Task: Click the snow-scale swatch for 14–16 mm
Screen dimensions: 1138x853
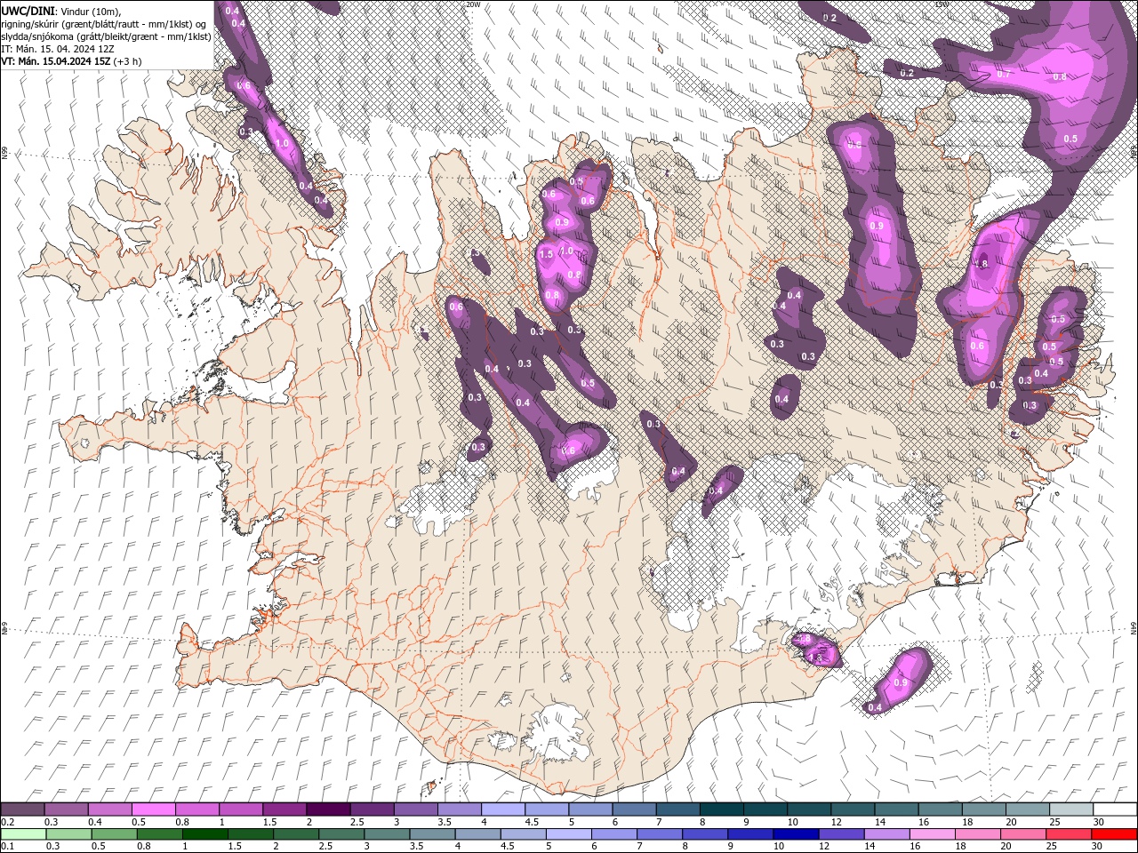Action: coord(895,809)
